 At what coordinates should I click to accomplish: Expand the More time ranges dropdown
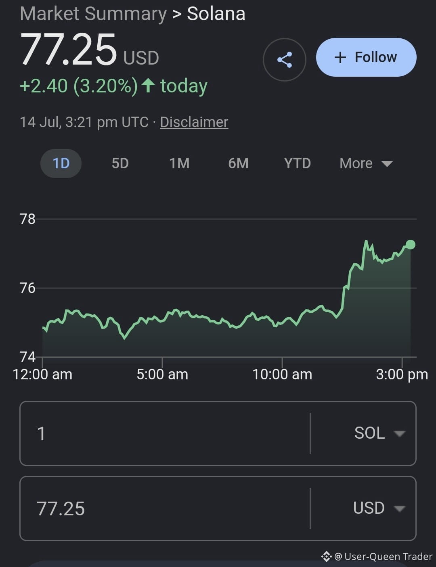coord(366,163)
